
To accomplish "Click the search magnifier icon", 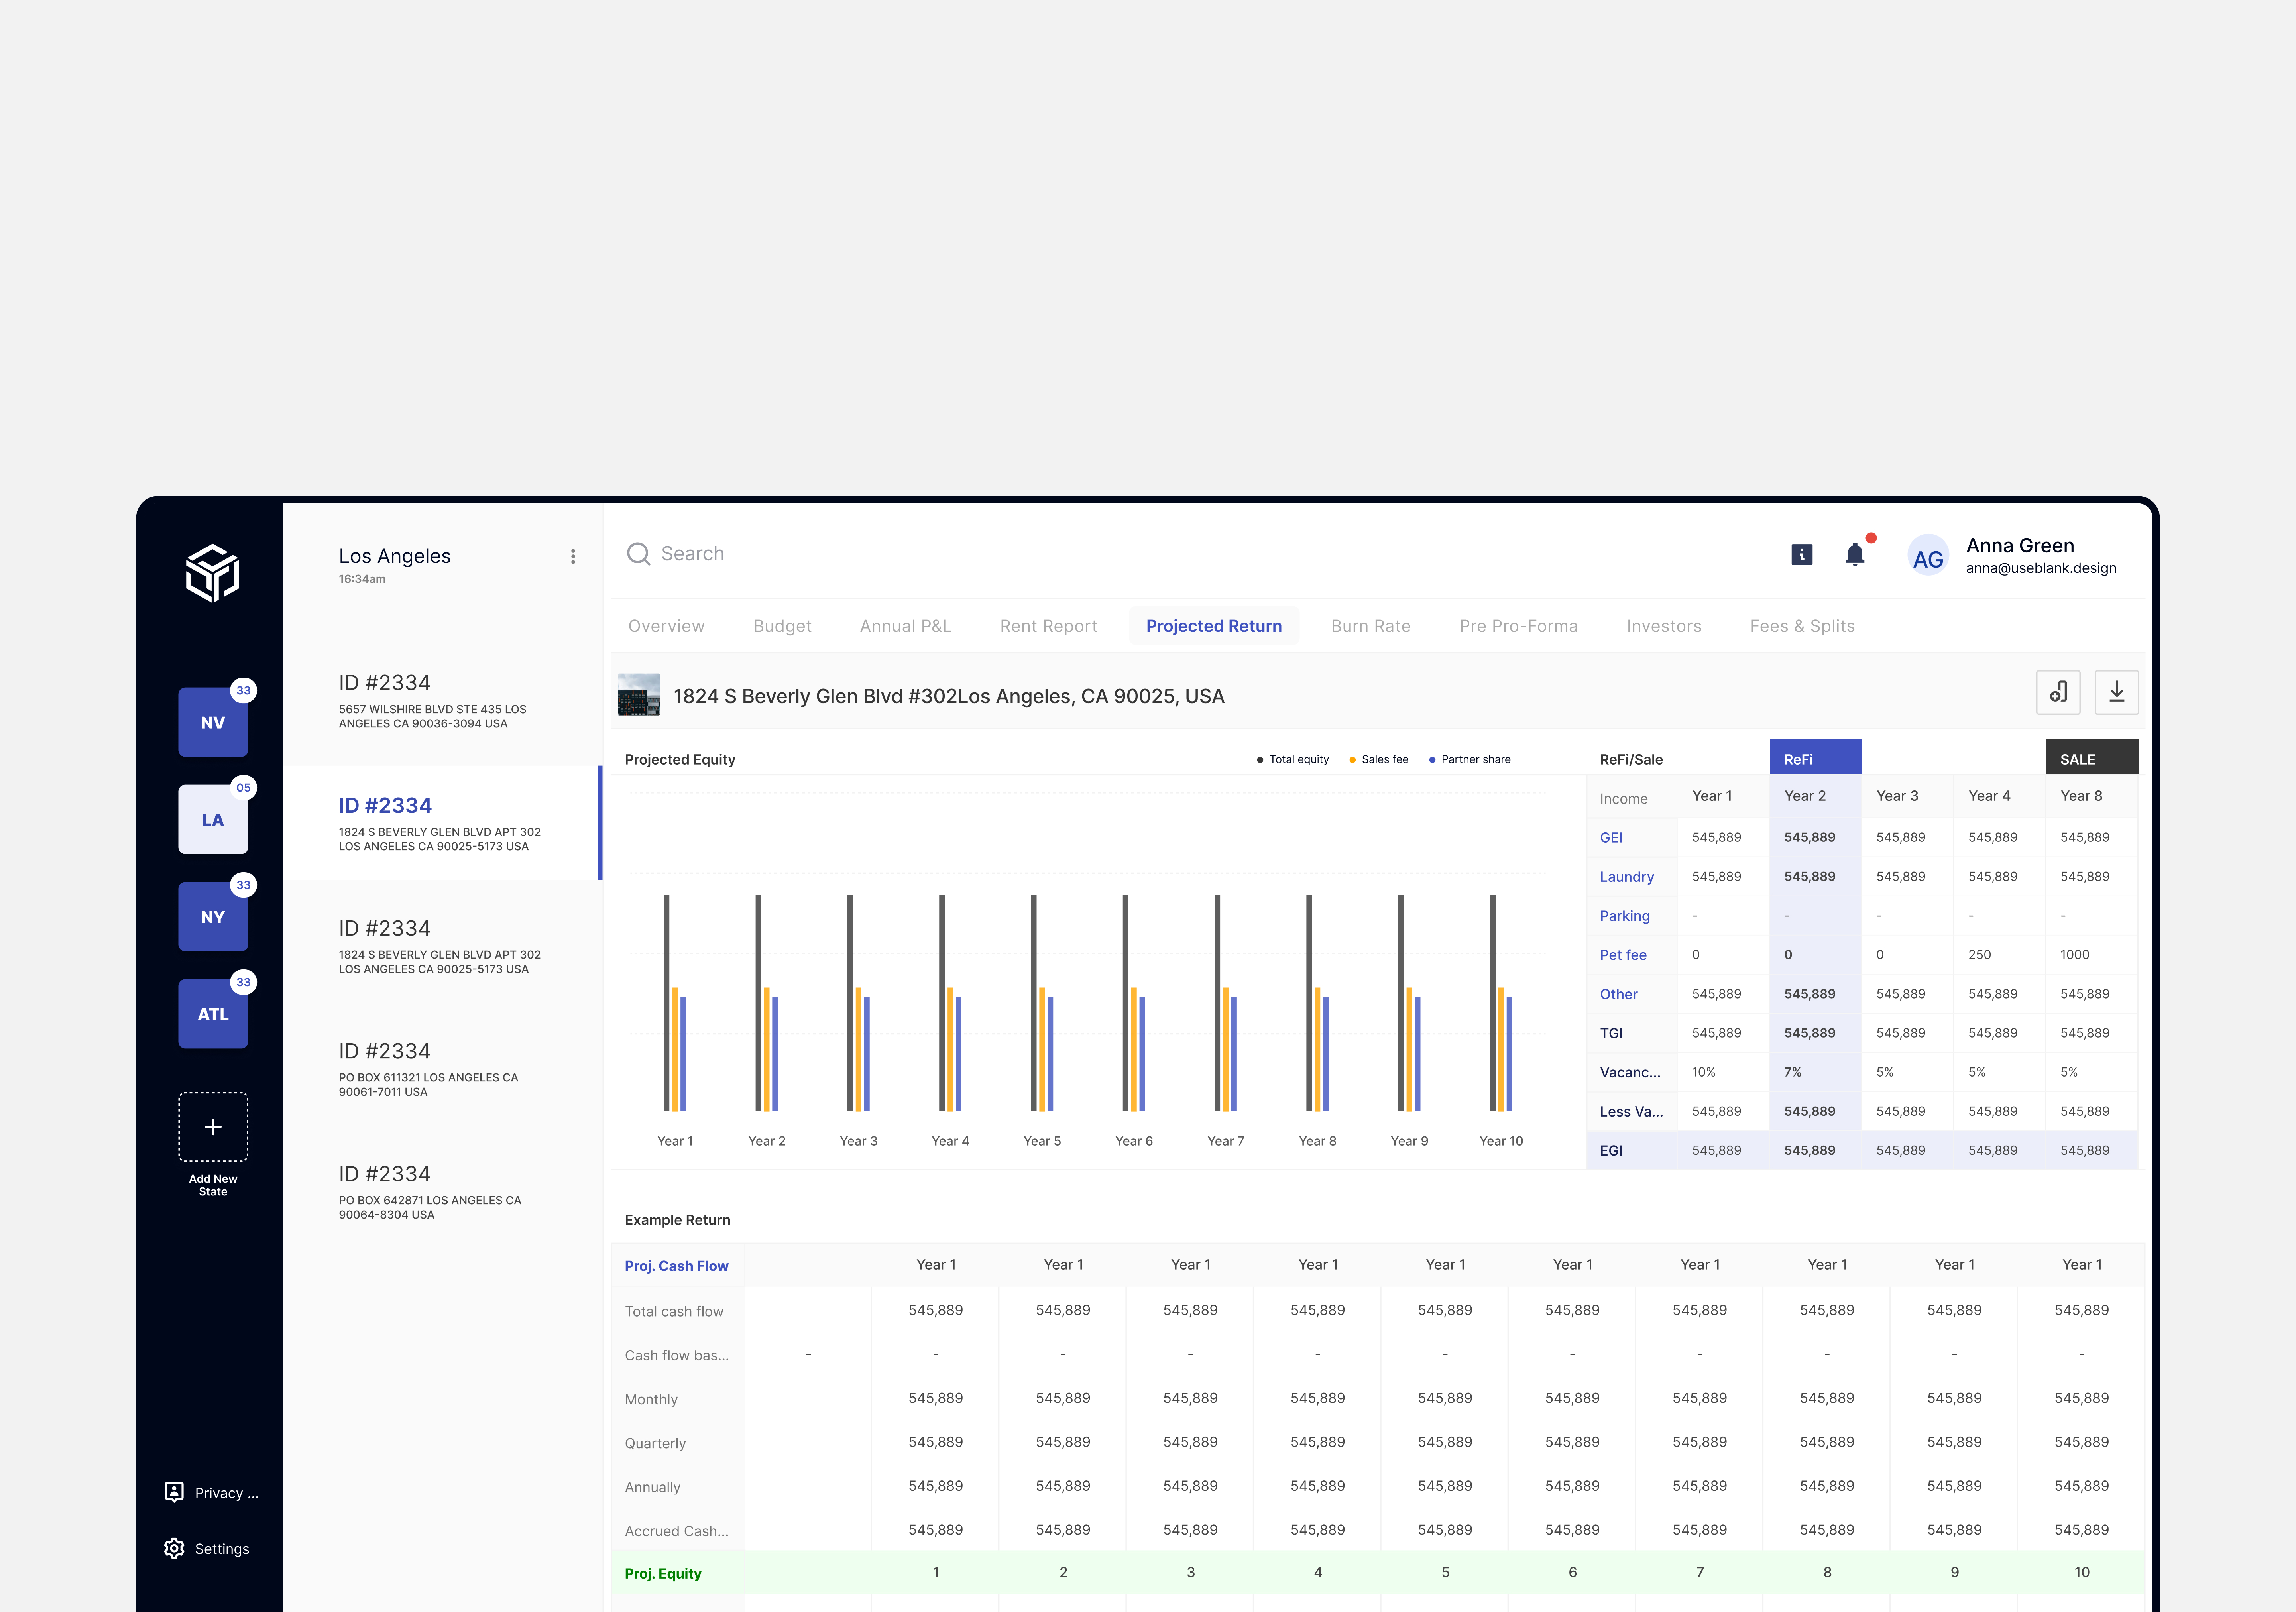I will 638,554.
